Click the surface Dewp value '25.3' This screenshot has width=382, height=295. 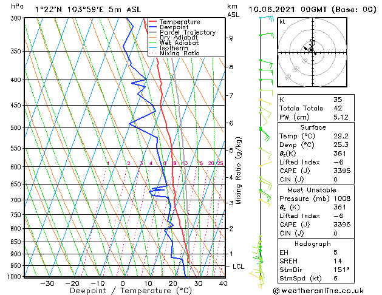341,145
